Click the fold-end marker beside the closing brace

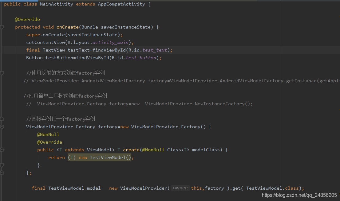tap(2, 172)
